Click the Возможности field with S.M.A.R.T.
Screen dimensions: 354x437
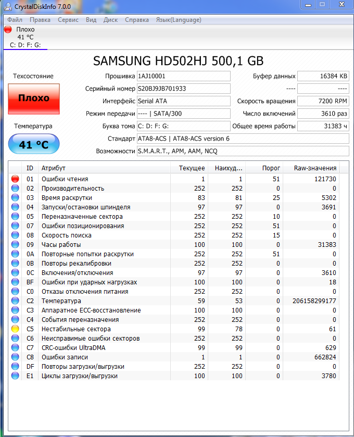[243, 151]
